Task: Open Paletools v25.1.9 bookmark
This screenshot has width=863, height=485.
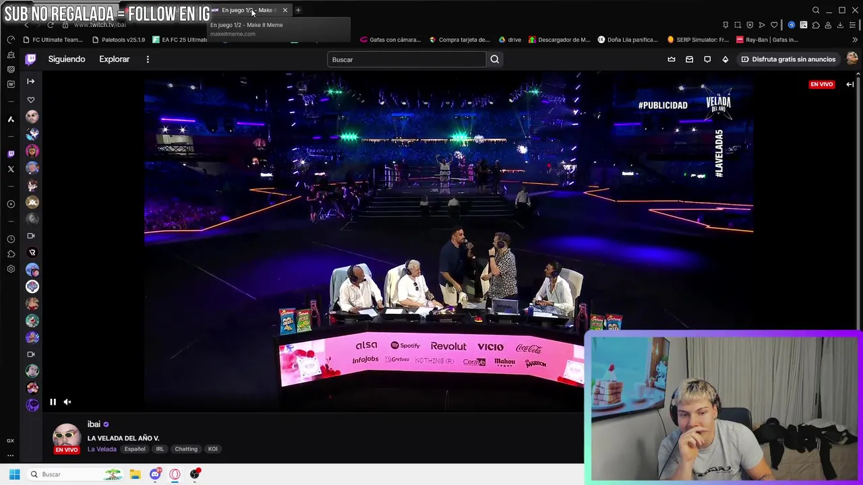Action: pos(118,40)
